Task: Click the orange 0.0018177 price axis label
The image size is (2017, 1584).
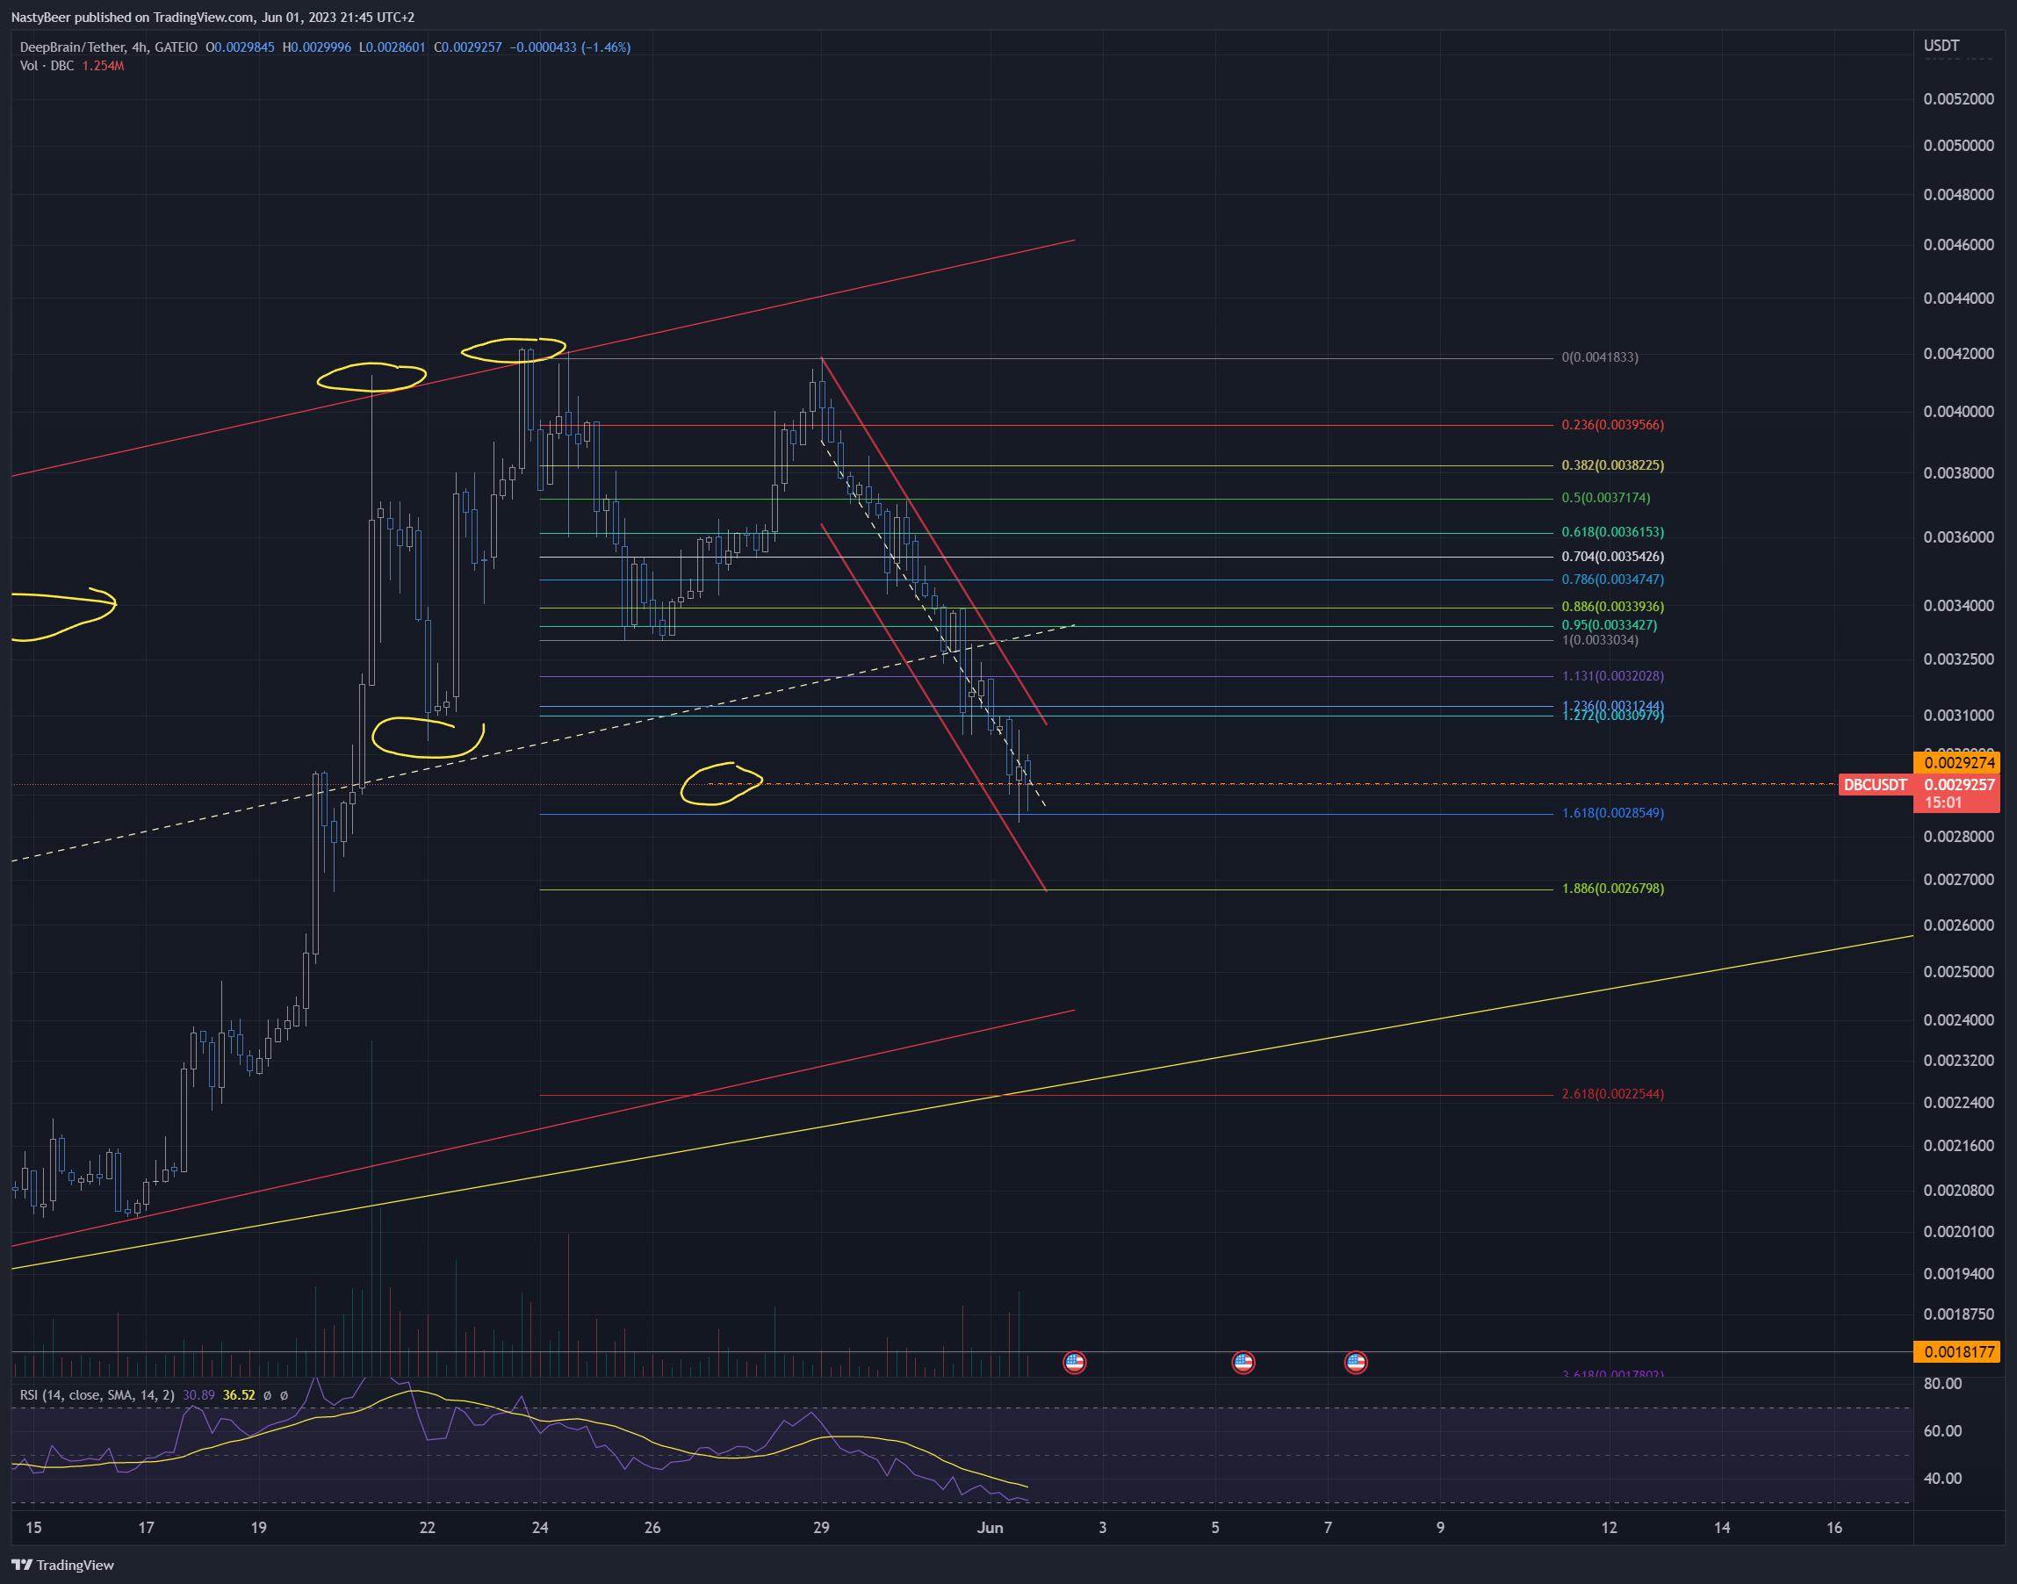Action: pyautogui.click(x=1957, y=1351)
